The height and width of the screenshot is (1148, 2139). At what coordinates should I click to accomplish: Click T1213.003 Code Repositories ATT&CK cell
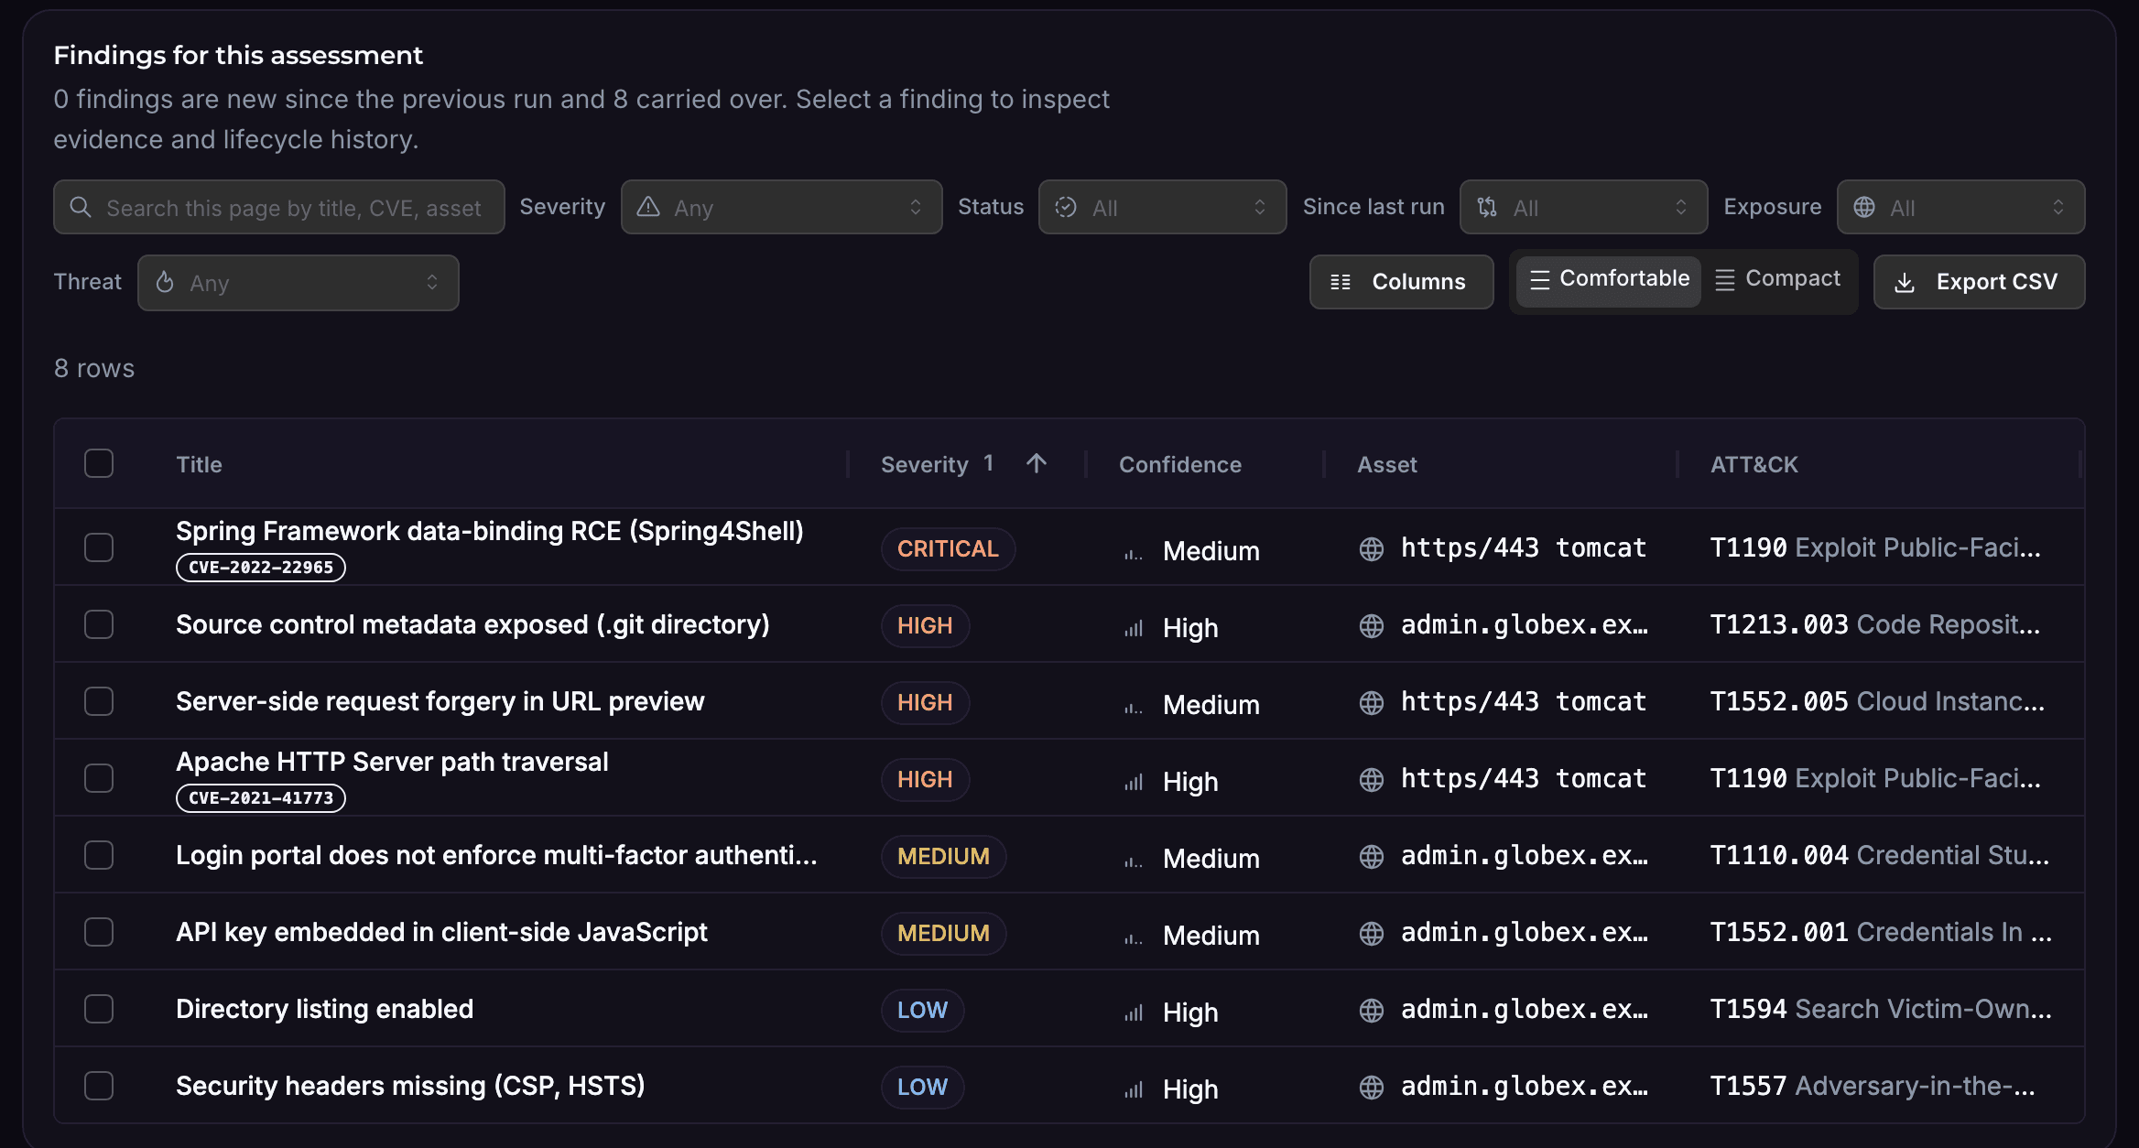pos(1875,624)
